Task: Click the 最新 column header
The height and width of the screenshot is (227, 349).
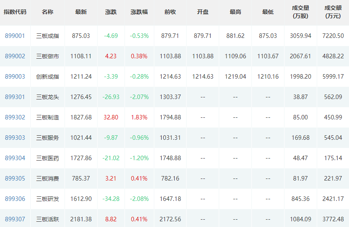Action: 81,12
